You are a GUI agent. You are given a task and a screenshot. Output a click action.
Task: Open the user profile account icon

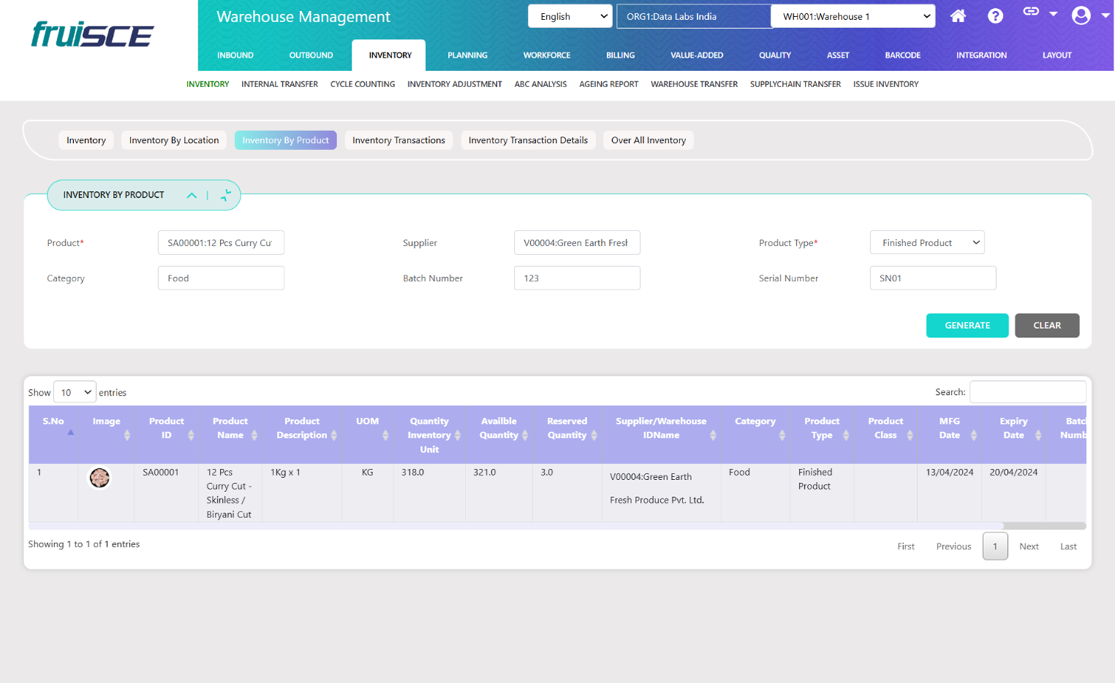coord(1081,15)
